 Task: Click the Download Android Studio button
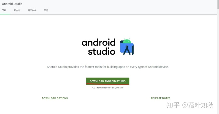[108, 81]
